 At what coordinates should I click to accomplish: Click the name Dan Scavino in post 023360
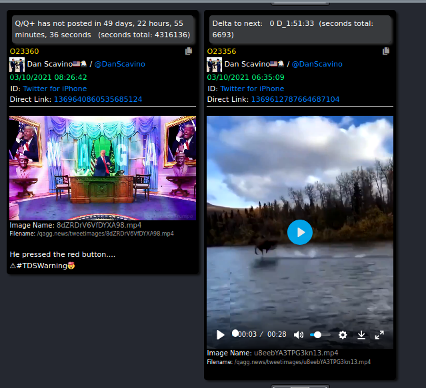tap(50, 64)
